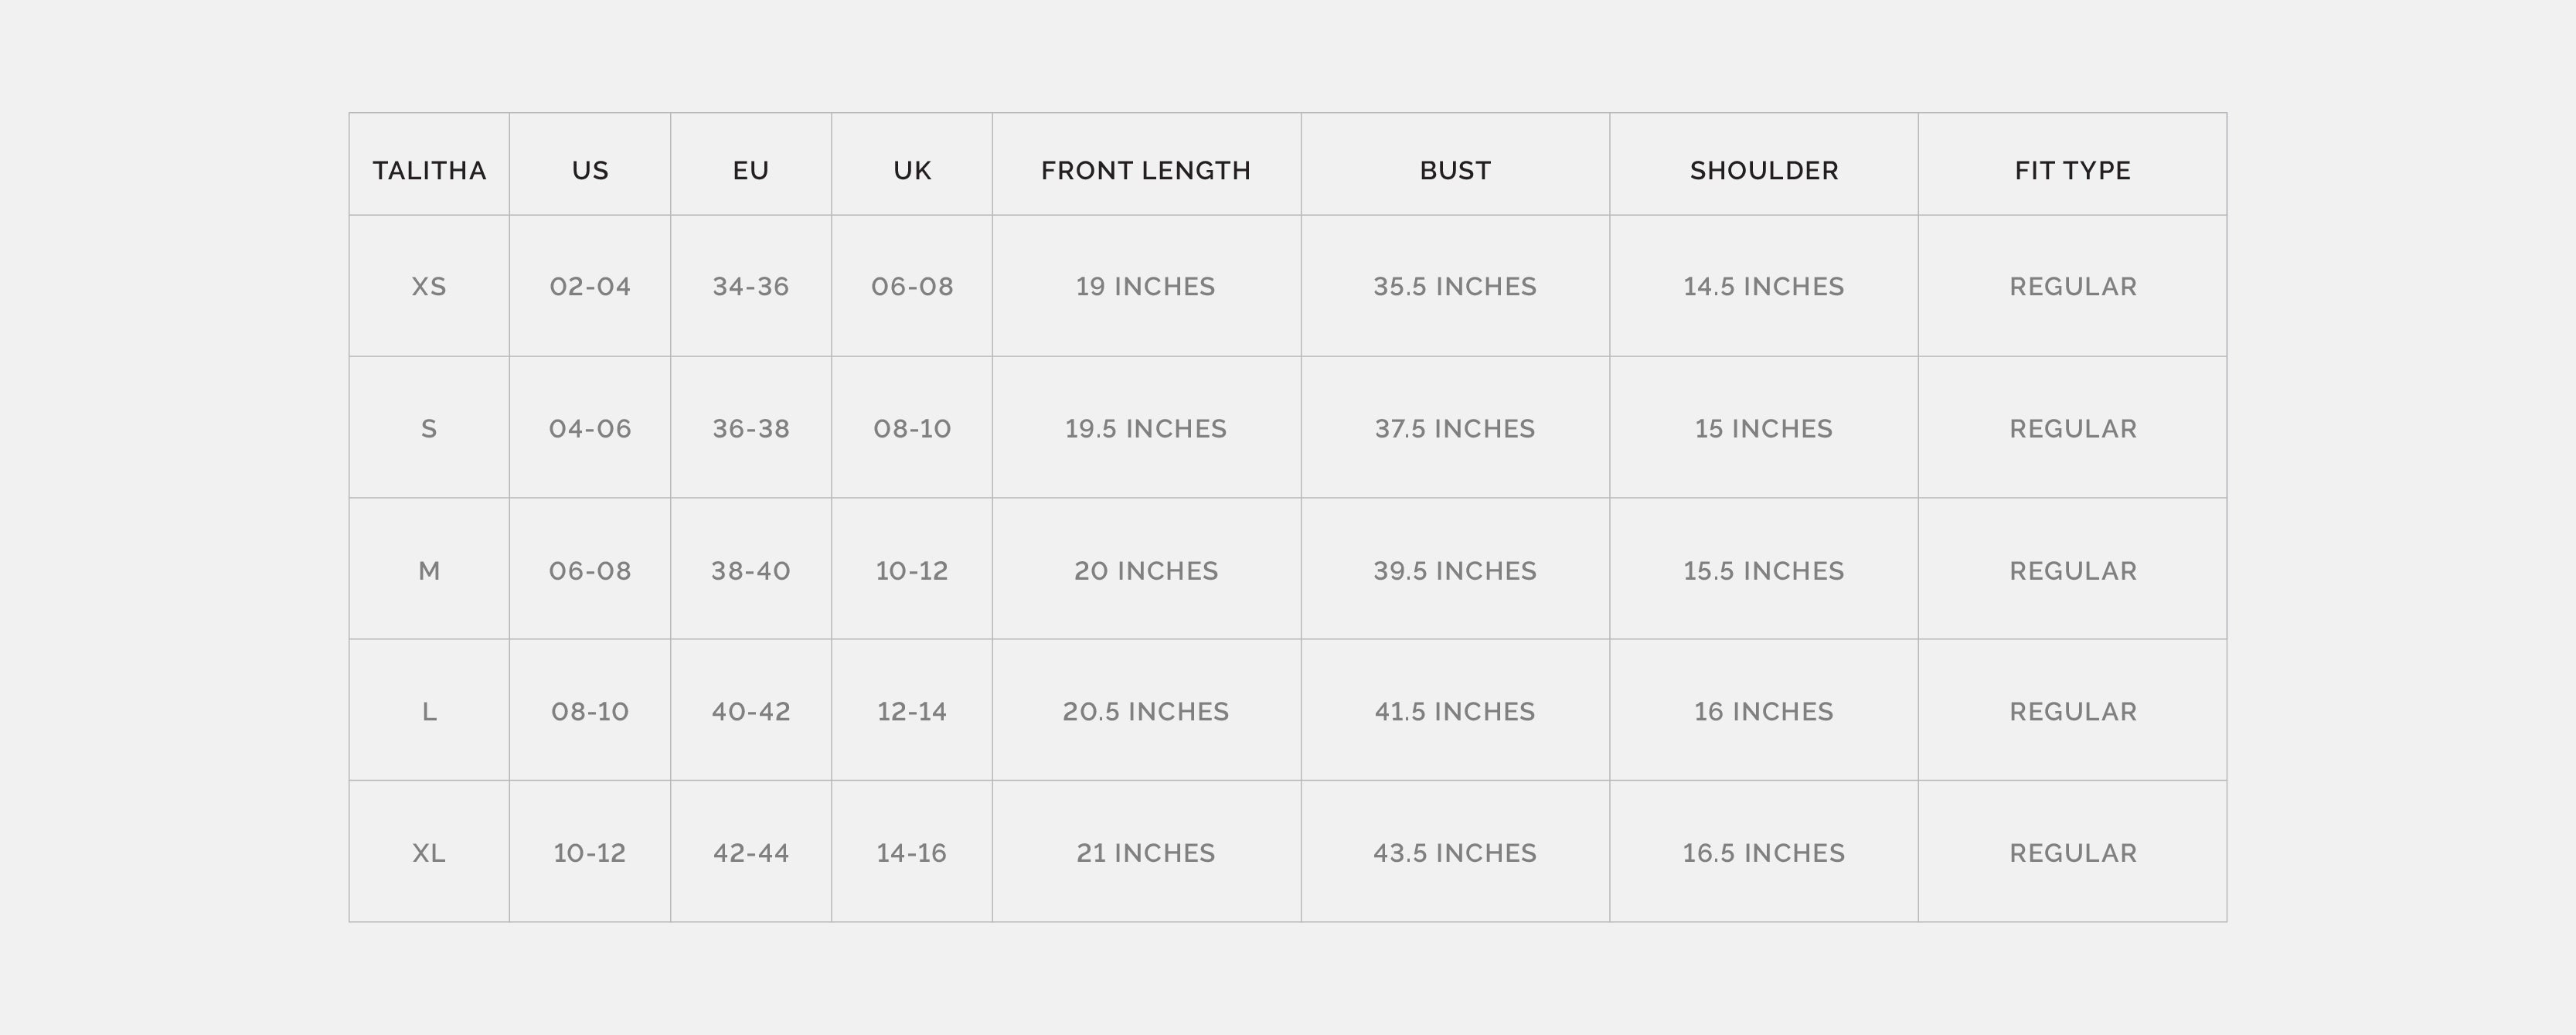This screenshot has width=2576, height=1035.
Task: Click the EU column header
Action: [x=751, y=171]
